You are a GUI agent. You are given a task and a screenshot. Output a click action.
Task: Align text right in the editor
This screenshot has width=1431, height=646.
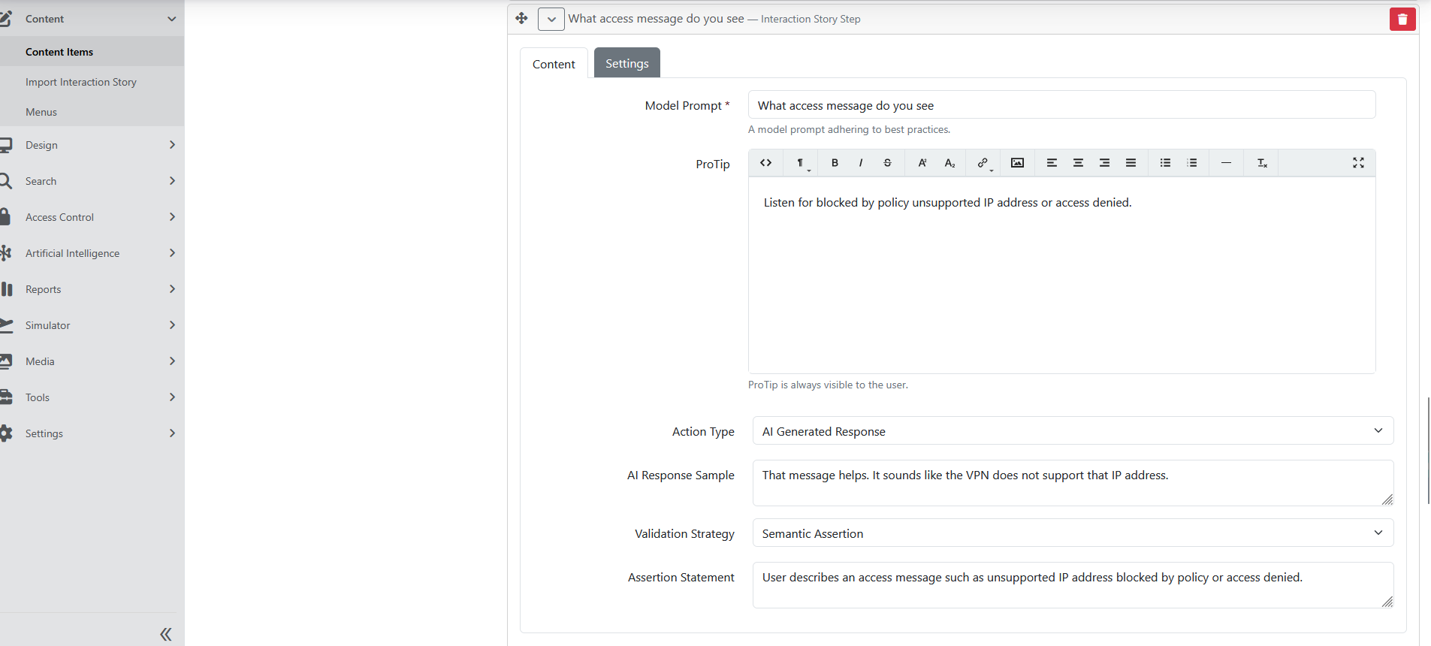[x=1104, y=163]
